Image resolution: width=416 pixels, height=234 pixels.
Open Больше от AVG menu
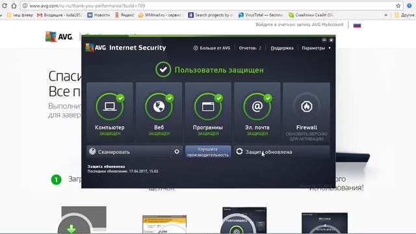point(212,48)
